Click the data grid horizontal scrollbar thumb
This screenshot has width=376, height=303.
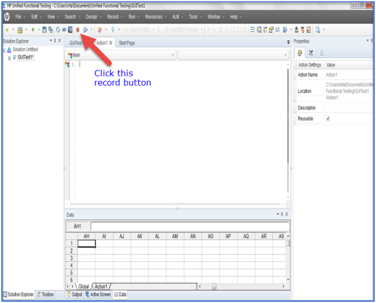coord(214,286)
